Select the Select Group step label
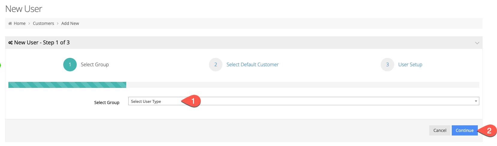This screenshot has height=146, width=497. 95,64
